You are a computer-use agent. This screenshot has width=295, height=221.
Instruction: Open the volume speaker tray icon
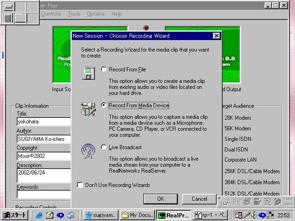(254, 215)
